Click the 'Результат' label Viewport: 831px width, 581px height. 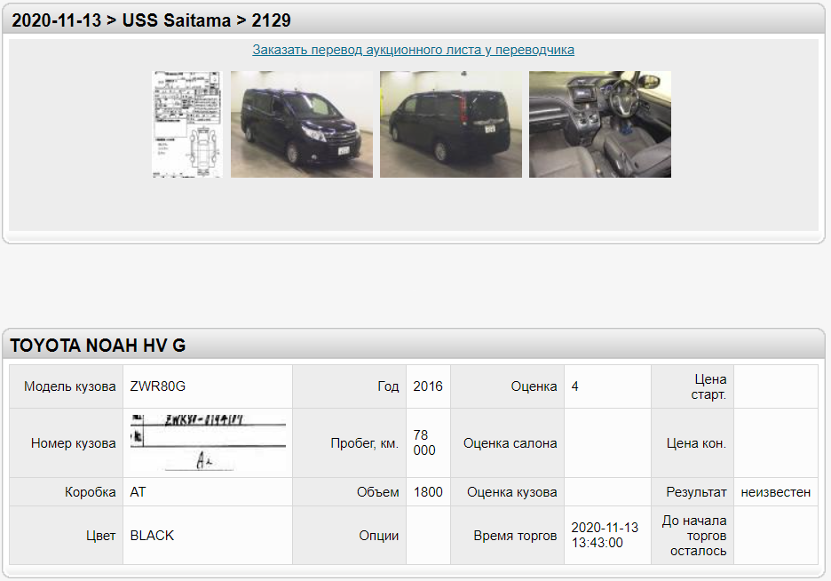coord(696,492)
